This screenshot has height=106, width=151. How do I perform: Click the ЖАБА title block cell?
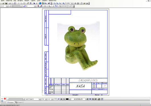[x=80, y=86]
